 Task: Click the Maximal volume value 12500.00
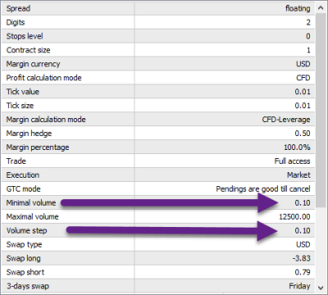tap(294, 217)
